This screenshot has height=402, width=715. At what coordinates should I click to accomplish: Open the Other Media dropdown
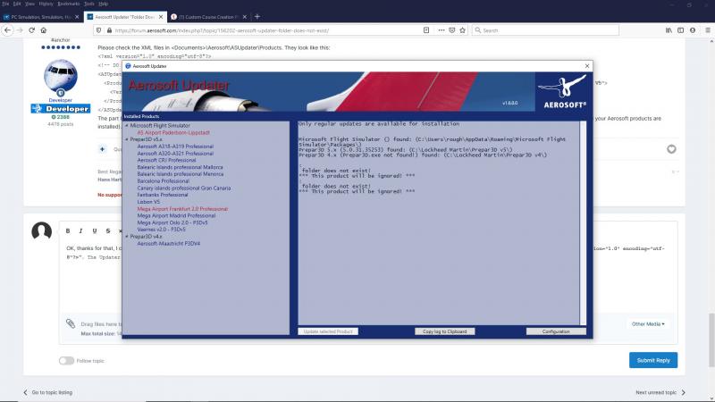648,324
